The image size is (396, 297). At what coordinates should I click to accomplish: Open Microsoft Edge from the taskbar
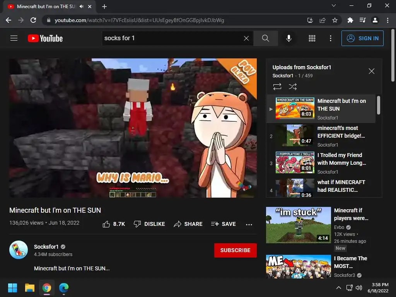(x=64, y=288)
